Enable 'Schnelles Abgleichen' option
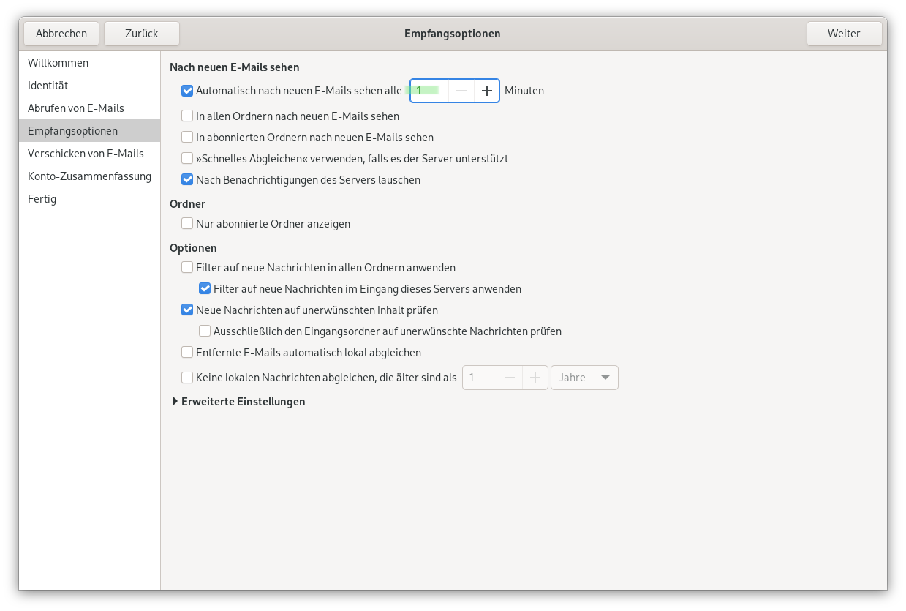This screenshot has height=611, width=906. point(187,158)
